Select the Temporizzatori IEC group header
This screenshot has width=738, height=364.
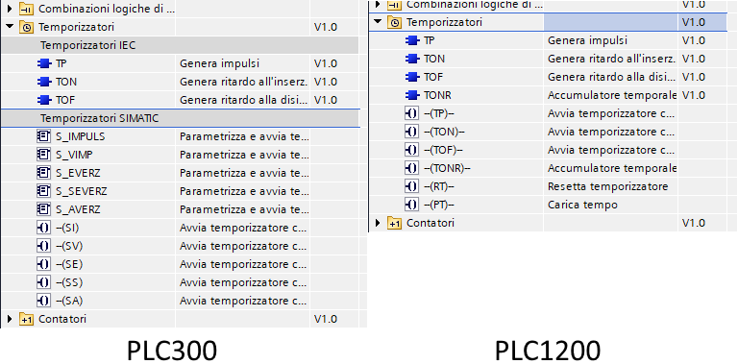[180, 45]
